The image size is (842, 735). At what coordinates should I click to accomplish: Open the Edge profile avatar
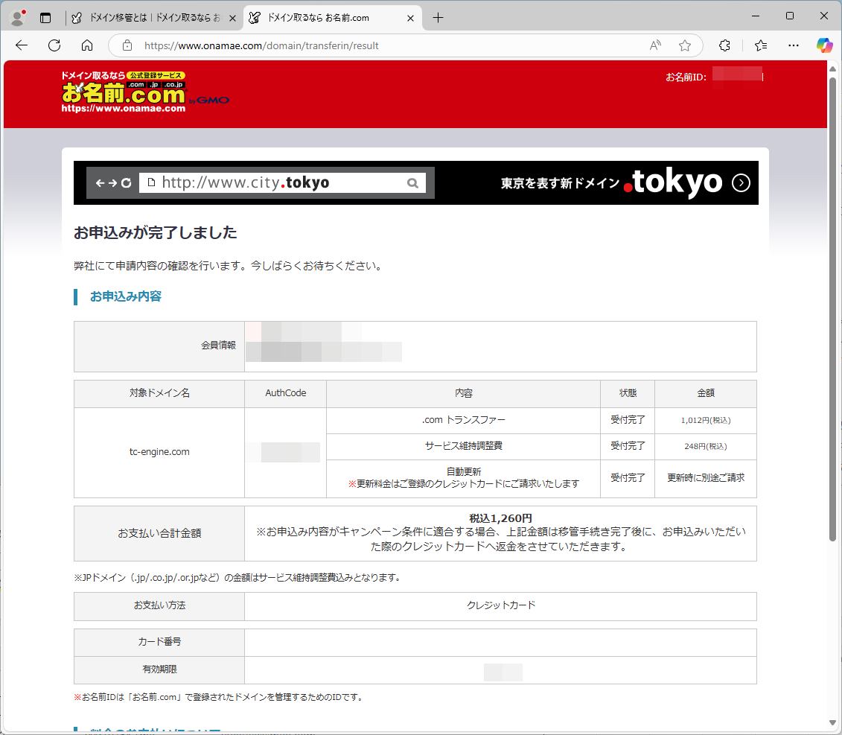click(16, 17)
